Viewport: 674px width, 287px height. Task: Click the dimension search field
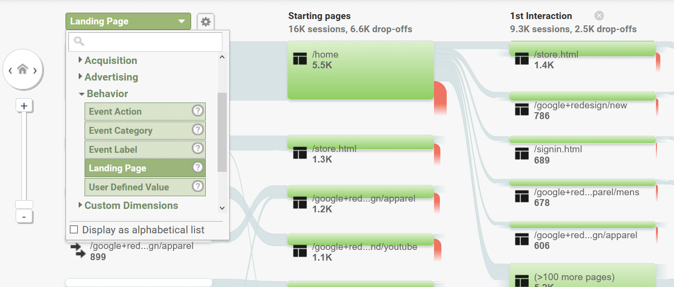coord(146,42)
